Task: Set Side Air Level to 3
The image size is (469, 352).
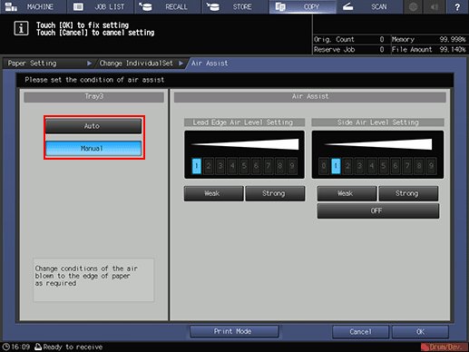Action: click(359, 166)
